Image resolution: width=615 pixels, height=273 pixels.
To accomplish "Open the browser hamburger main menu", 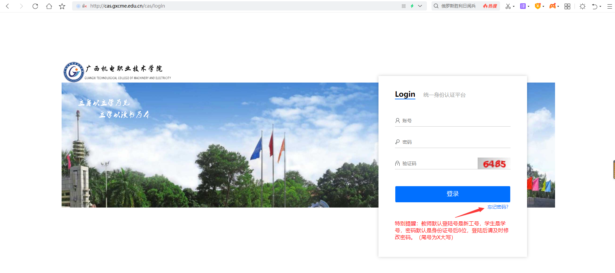I will [x=609, y=6].
